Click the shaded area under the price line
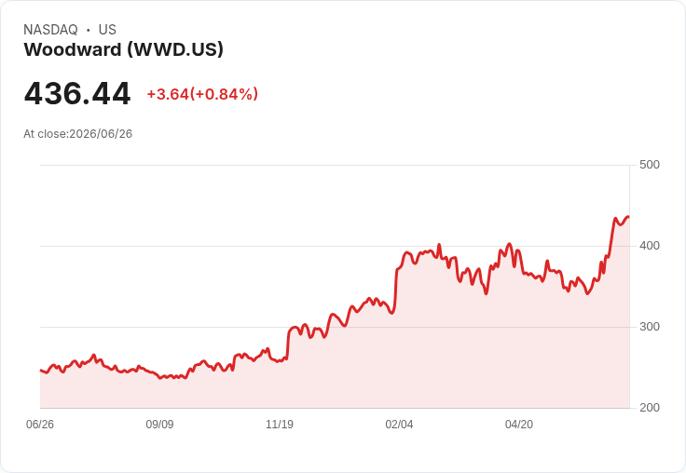686x473 pixels. 335,376
